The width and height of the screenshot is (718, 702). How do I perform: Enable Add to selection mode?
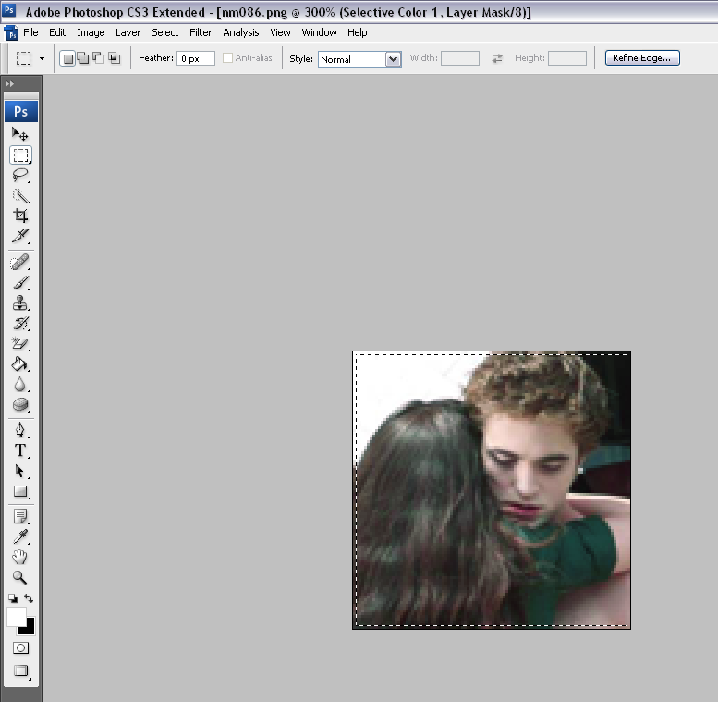tap(83, 58)
